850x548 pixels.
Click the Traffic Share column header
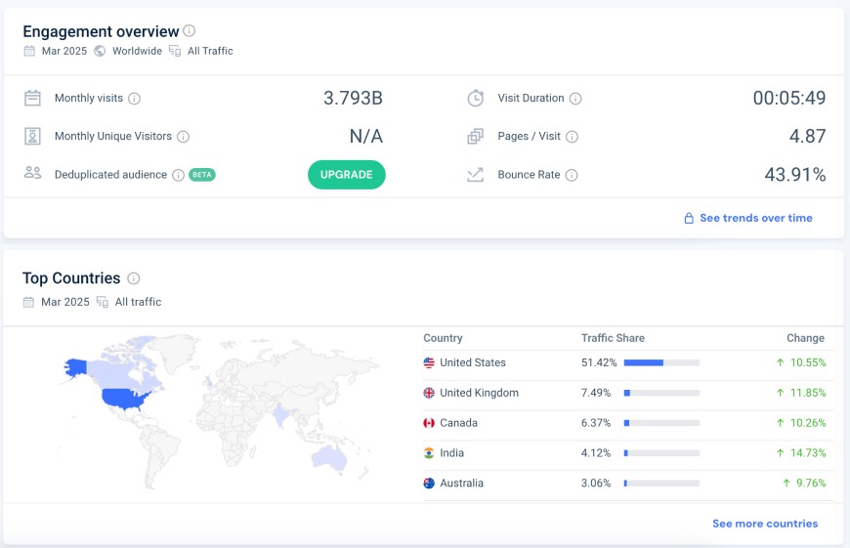[x=613, y=338]
